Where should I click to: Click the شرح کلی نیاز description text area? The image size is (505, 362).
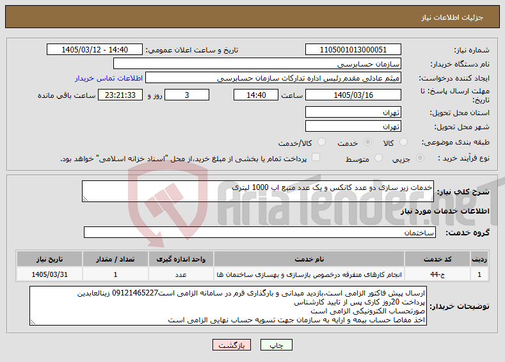click(x=258, y=191)
